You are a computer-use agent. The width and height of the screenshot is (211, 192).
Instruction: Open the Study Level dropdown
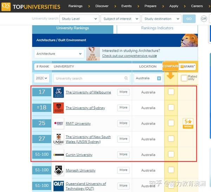[79, 19]
